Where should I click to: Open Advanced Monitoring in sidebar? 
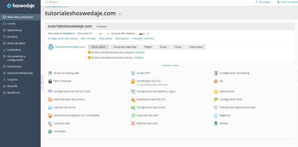20,73
